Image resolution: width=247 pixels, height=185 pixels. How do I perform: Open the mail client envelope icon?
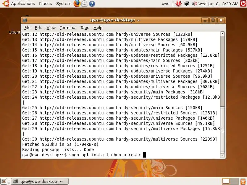click(x=84, y=3)
